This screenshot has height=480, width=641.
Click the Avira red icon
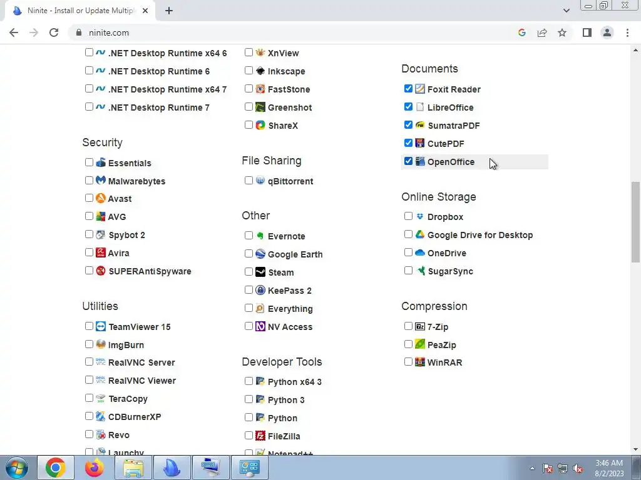(101, 252)
